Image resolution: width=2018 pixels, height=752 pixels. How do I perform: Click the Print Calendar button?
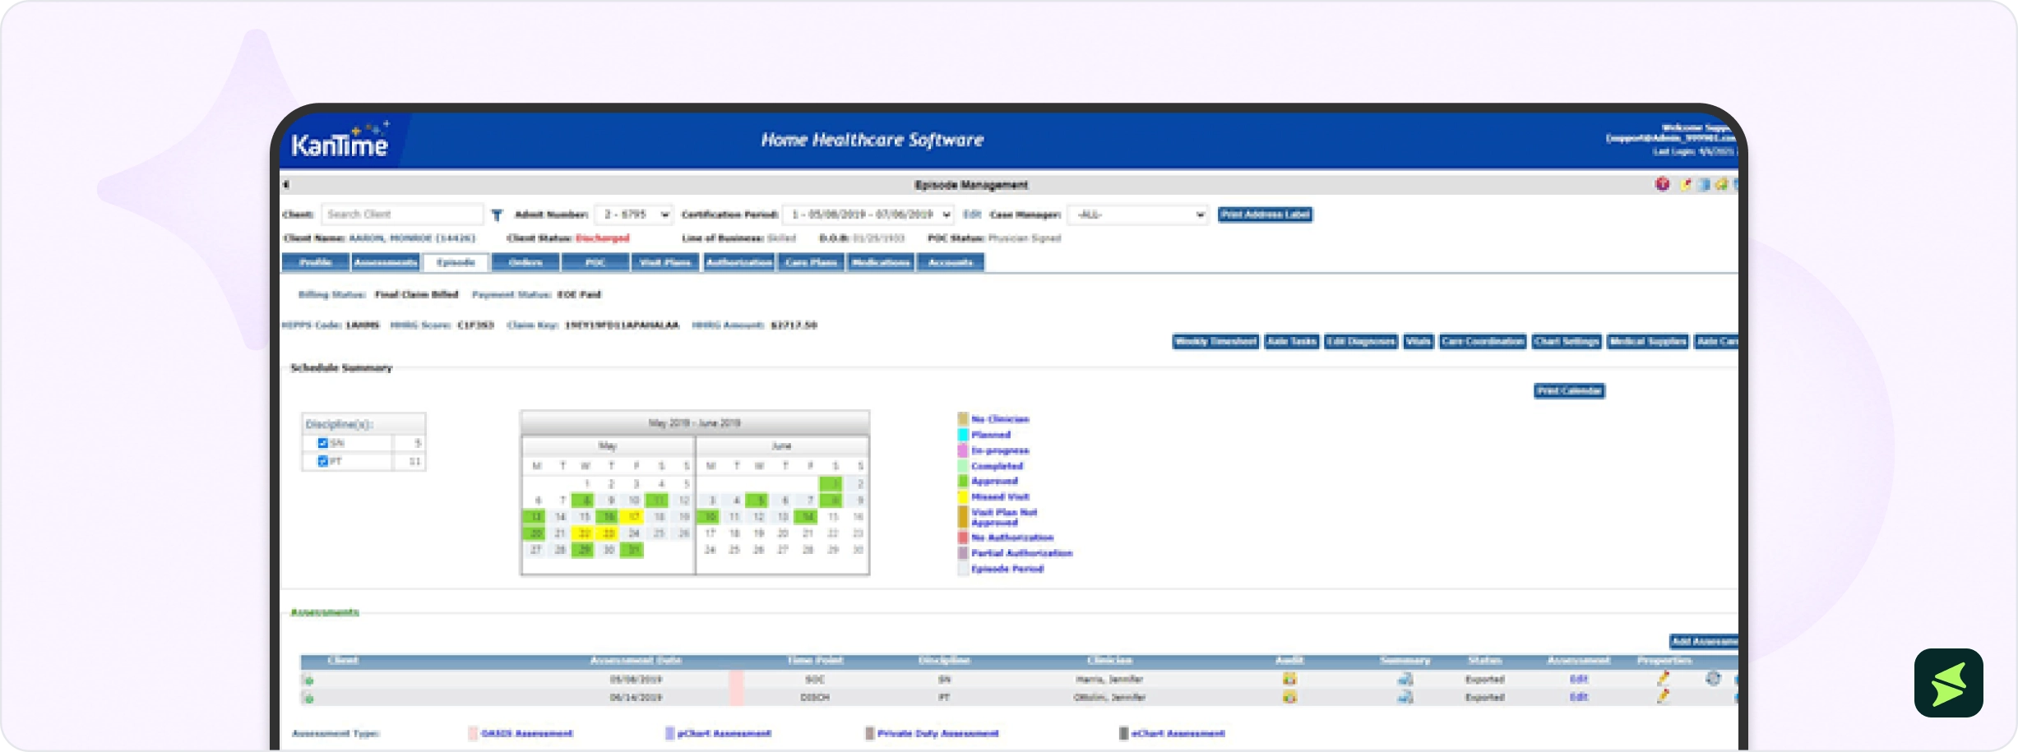pyautogui.click(x=1569, y=390)
